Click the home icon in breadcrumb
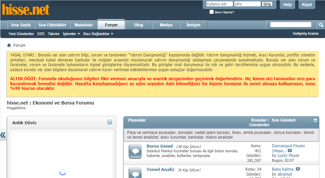The height and width of the screenshot is (178, 325). coord(9,45)
